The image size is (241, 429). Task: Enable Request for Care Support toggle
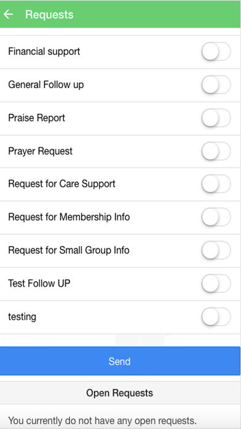coord(216,184)
